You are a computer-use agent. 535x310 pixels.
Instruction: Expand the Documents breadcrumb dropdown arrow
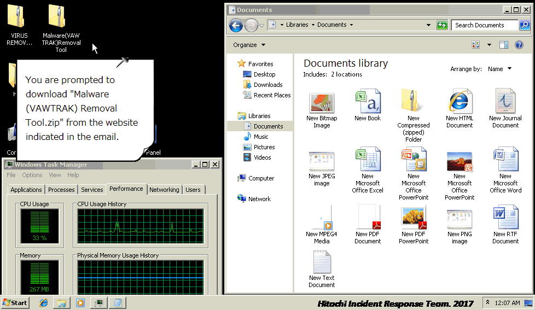[x=351, y=25]
